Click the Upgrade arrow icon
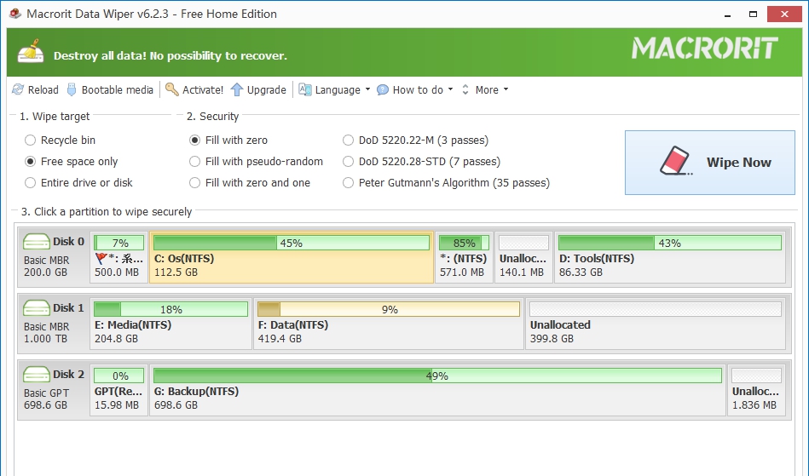This screenshot has width=809, height=476. pos(237,89)
